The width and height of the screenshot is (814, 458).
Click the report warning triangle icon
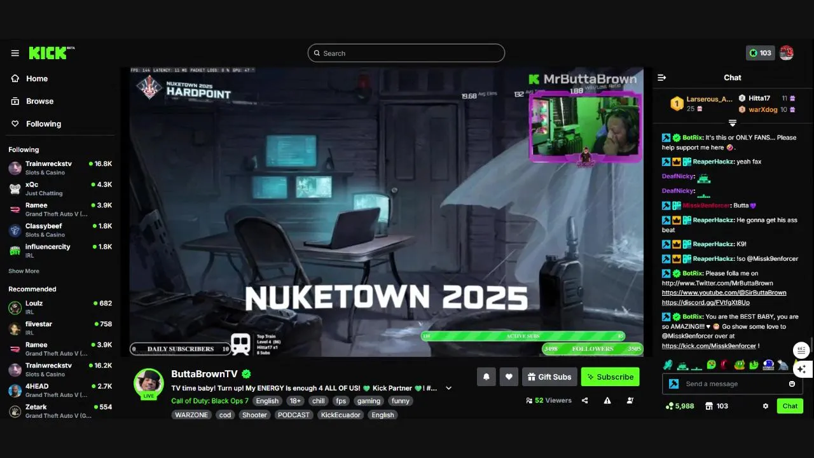click(x=607, y=401)
